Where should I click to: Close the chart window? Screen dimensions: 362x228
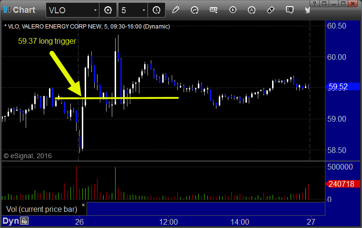[x=353, y=3]
